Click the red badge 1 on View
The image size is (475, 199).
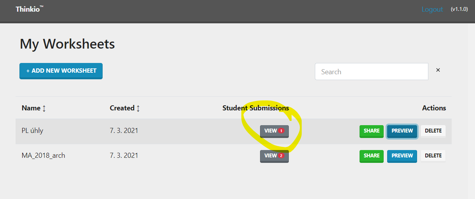click(281, 131)
